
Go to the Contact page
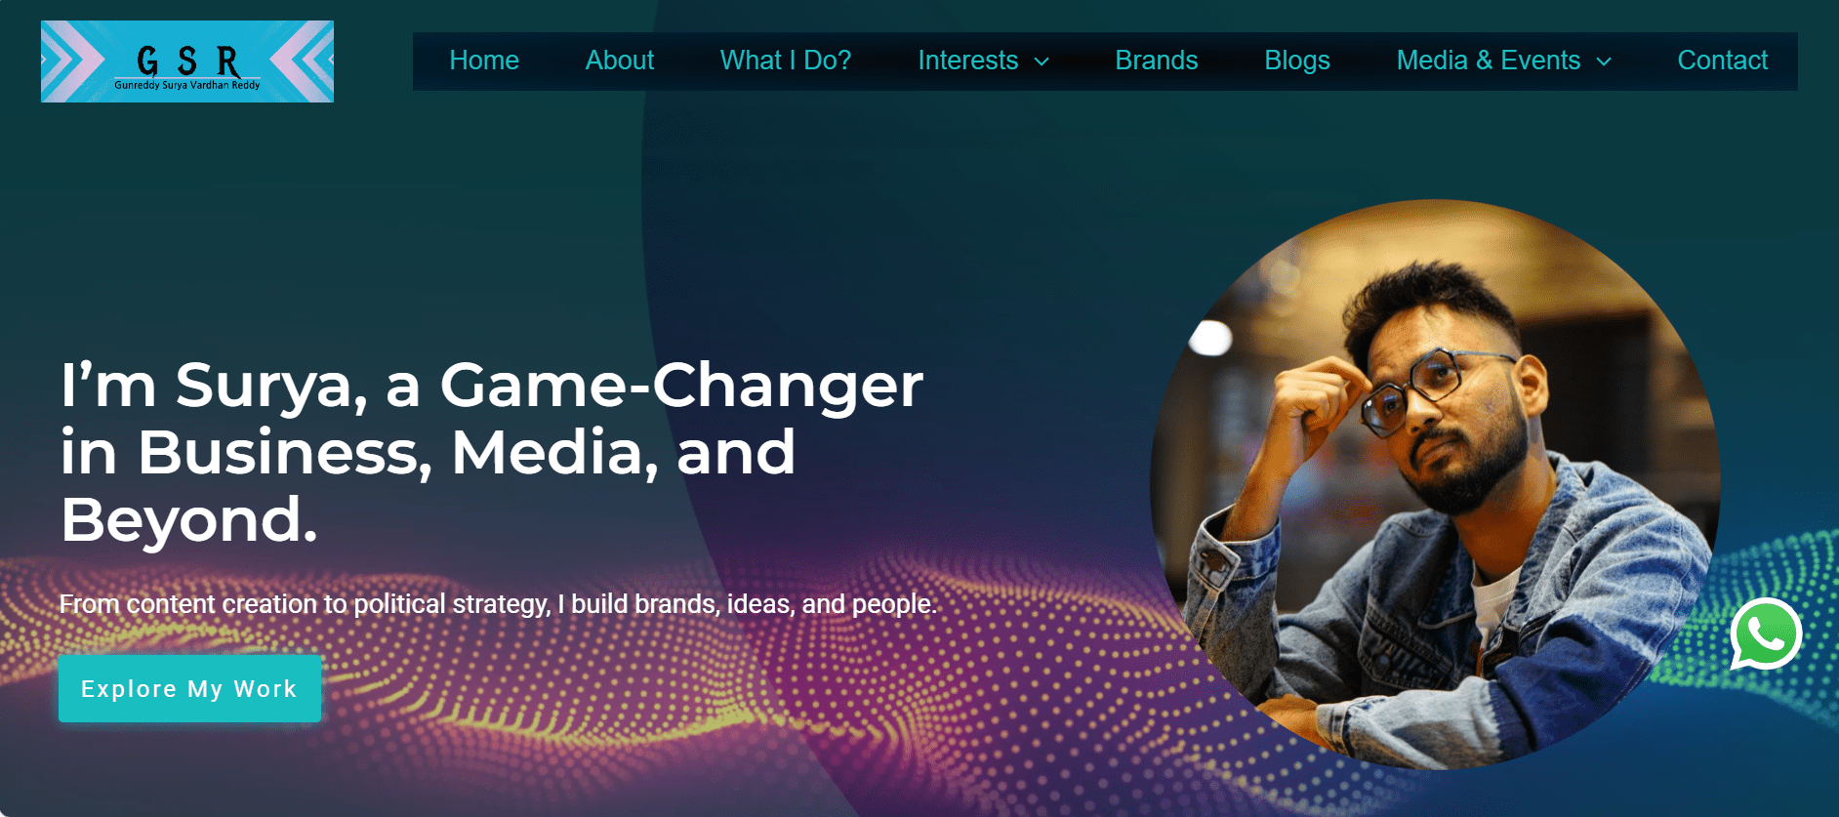coord(1723,61)
